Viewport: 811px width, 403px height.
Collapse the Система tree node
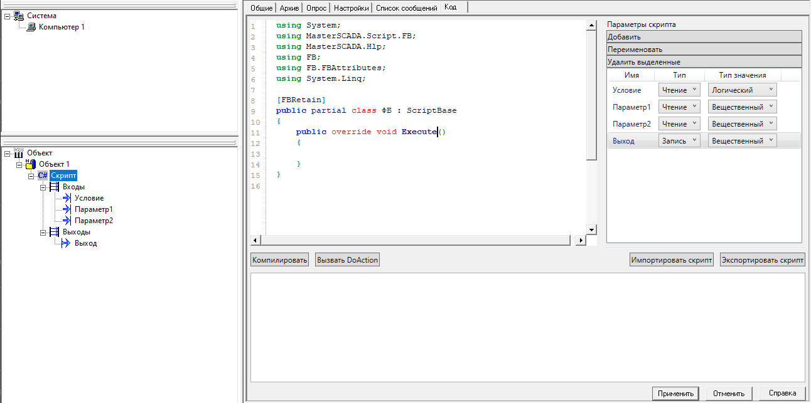pyautogui.click(x=7, y=16)
